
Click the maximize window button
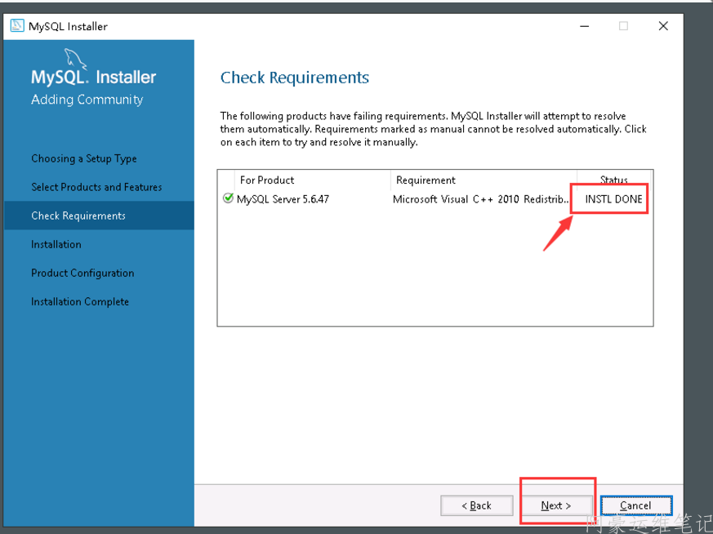pos(623,26)
